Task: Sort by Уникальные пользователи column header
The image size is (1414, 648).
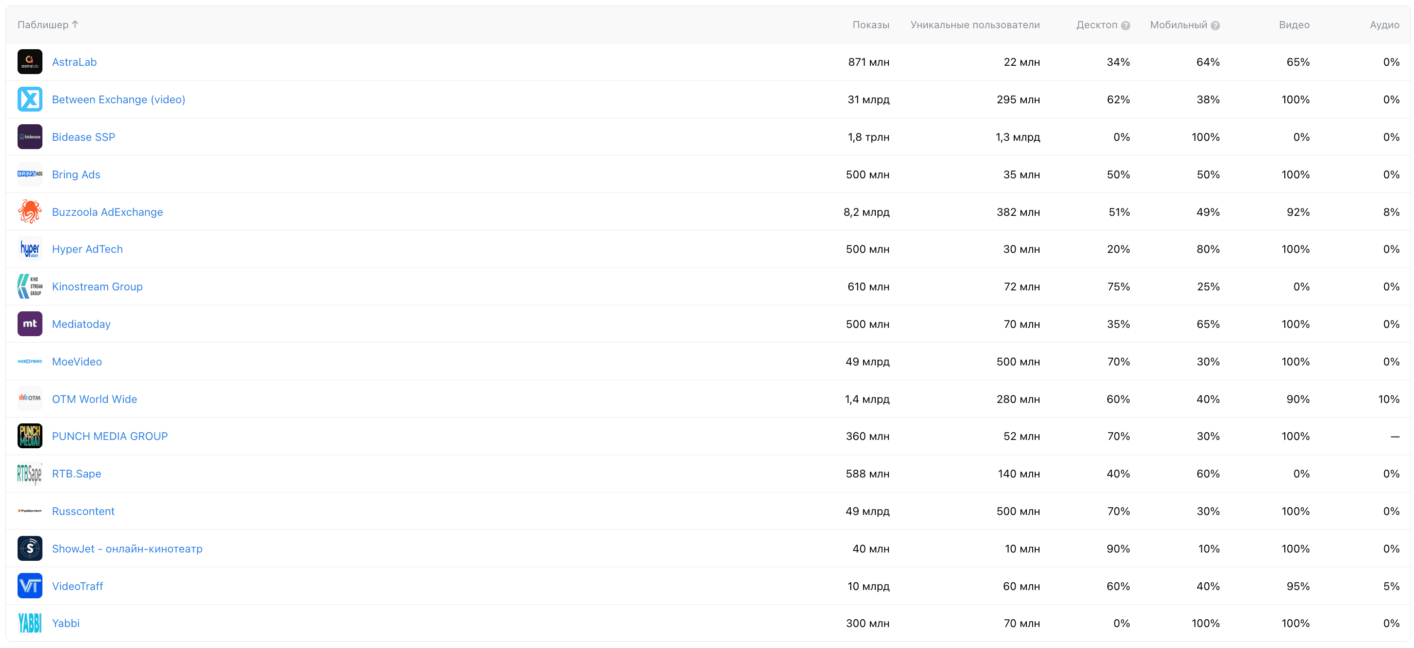Action: point(975,25)
